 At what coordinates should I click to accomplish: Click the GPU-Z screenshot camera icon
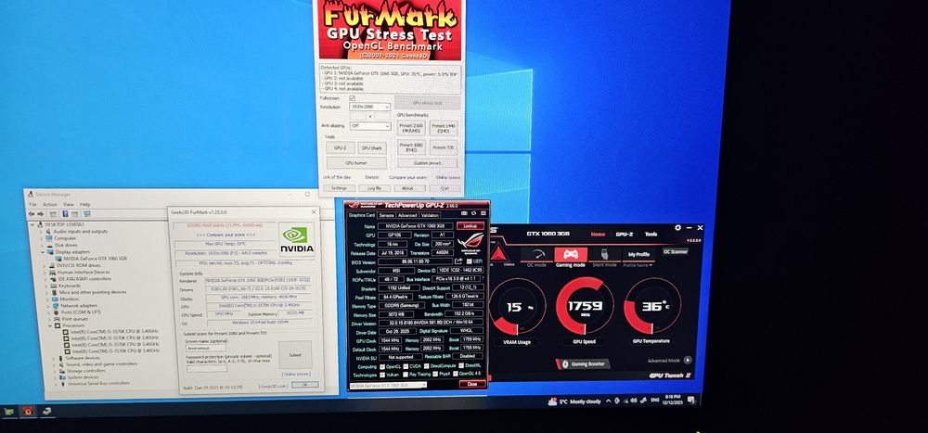pyautogui.click(x=464, y=213)
